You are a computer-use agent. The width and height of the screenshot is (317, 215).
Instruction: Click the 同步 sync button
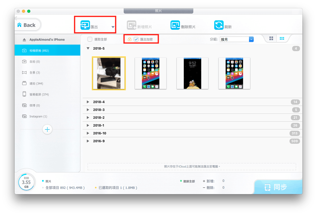(278, 187)
